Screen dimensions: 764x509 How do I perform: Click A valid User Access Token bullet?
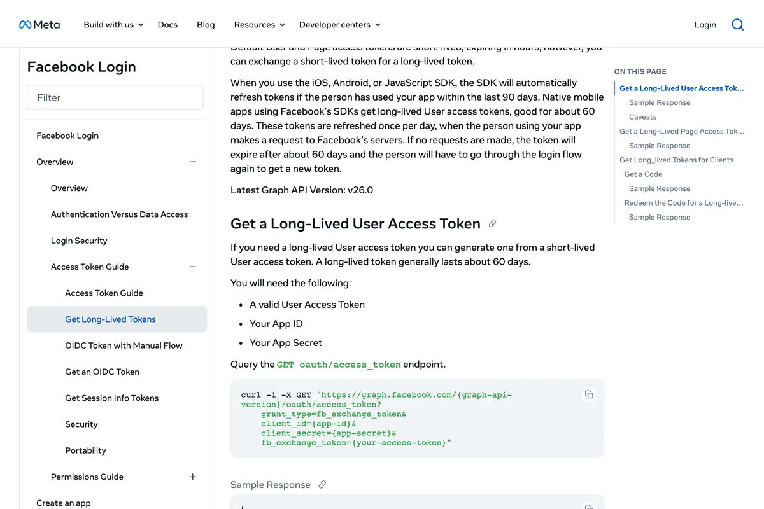coord(307,305)
